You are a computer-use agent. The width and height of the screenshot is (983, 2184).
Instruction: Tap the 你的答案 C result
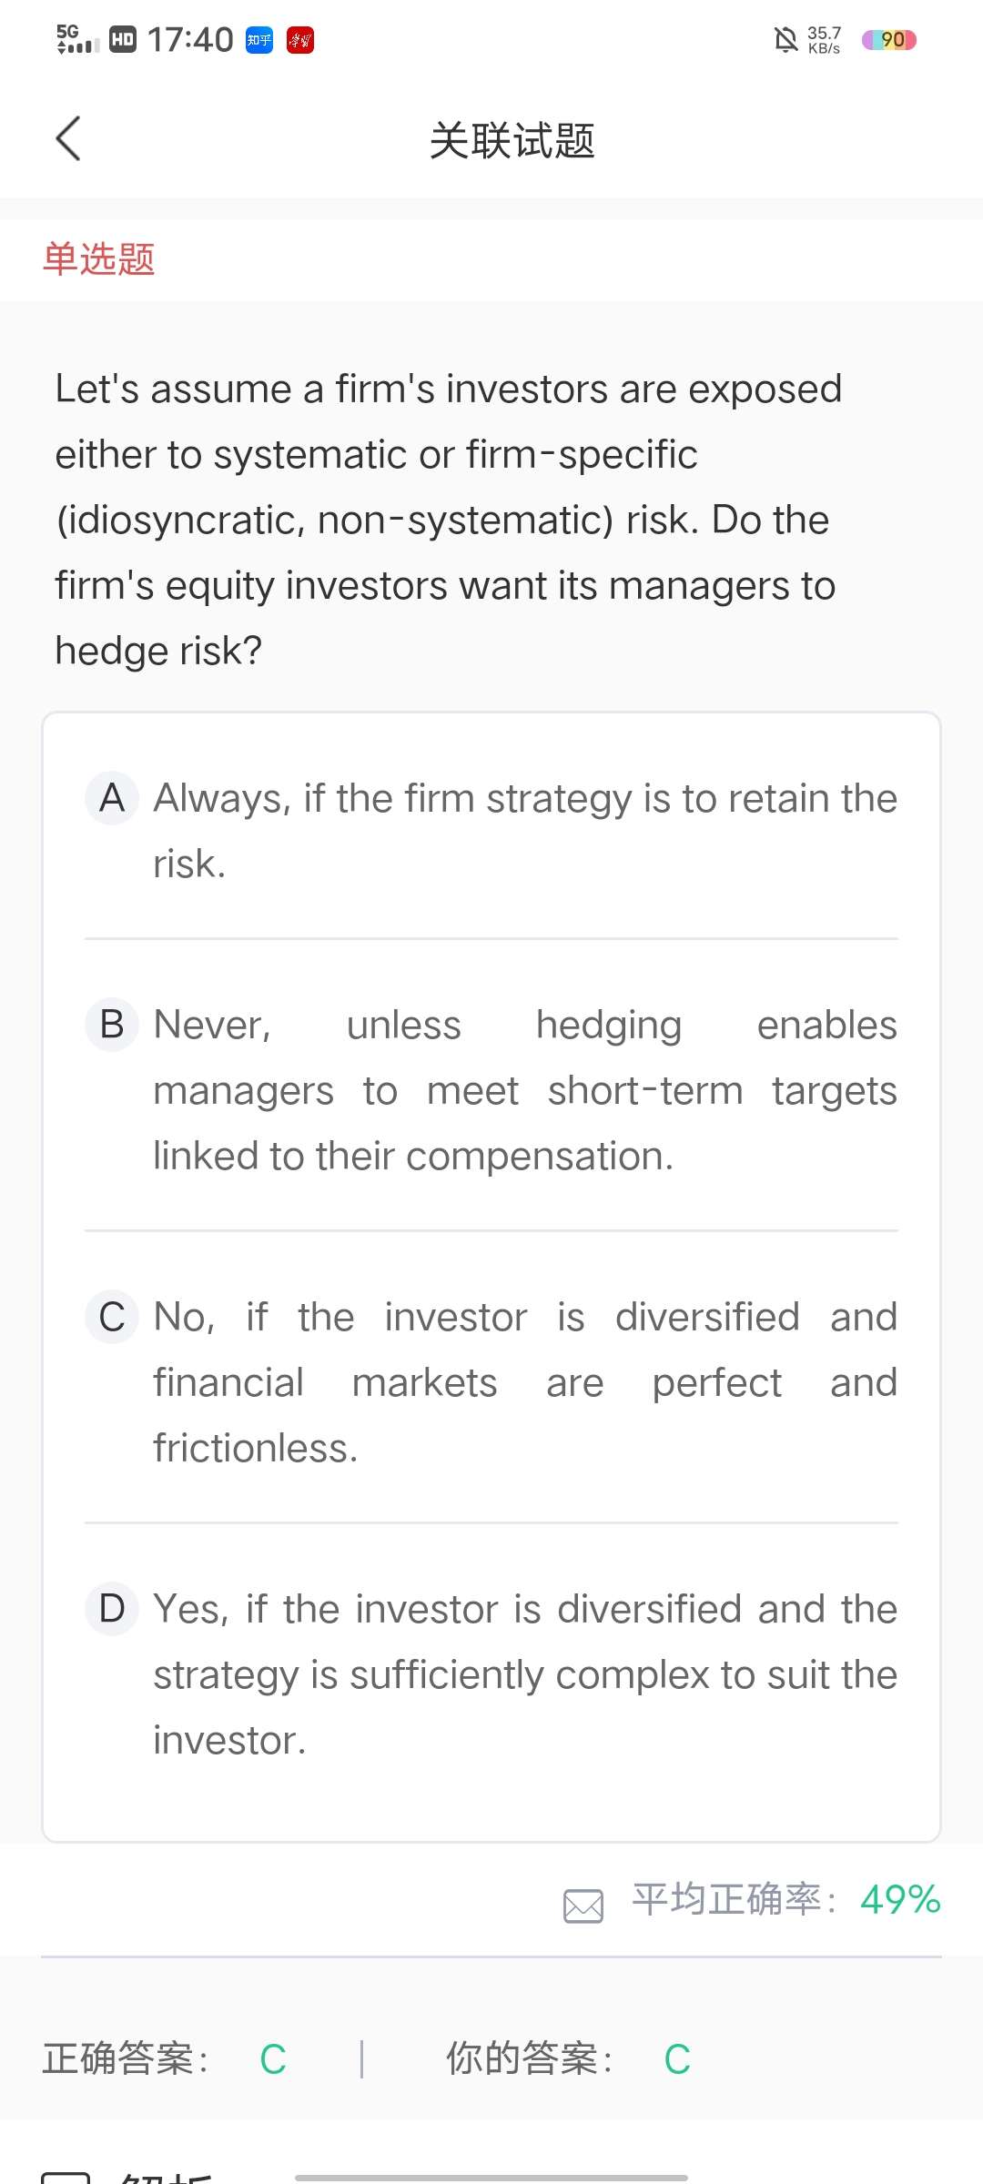pos(568,2058)
